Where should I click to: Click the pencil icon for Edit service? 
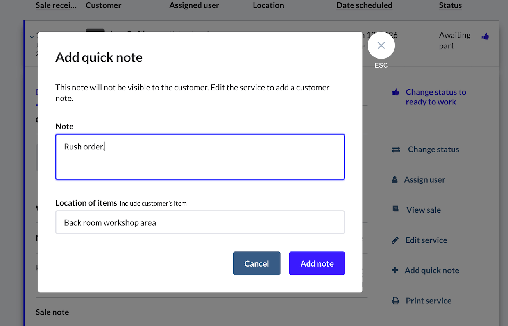(x=395, y=240)
